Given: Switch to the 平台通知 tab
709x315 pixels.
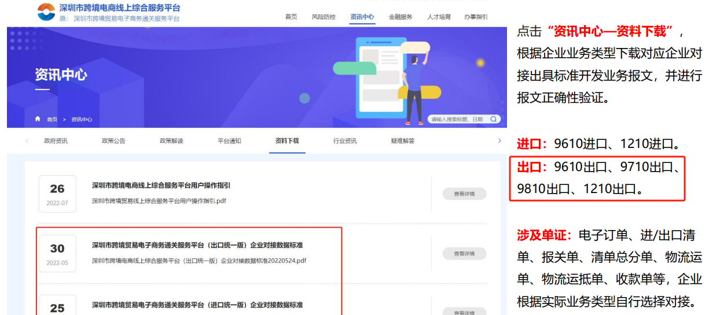Looking at the screenshot, I should click(x=229, y=141).
